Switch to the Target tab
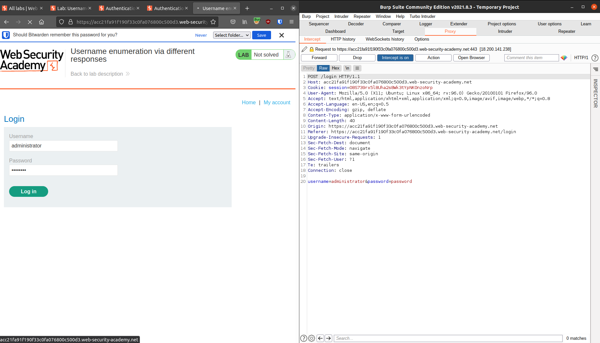The height and width of the screenshot is (343, 600). [x=398, y=31]
